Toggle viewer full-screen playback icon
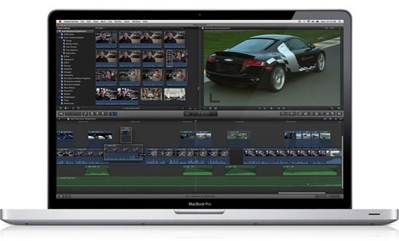 coord(332,108)
